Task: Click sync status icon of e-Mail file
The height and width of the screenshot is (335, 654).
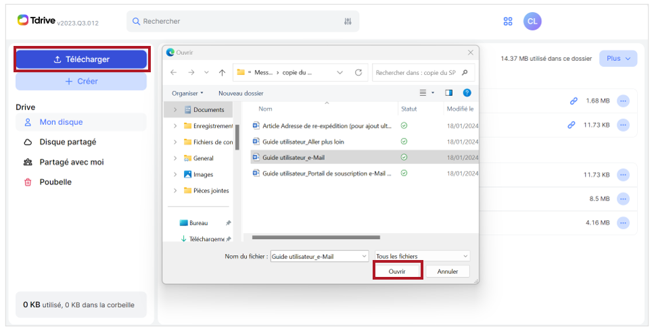Action: (x=404, y=157)
